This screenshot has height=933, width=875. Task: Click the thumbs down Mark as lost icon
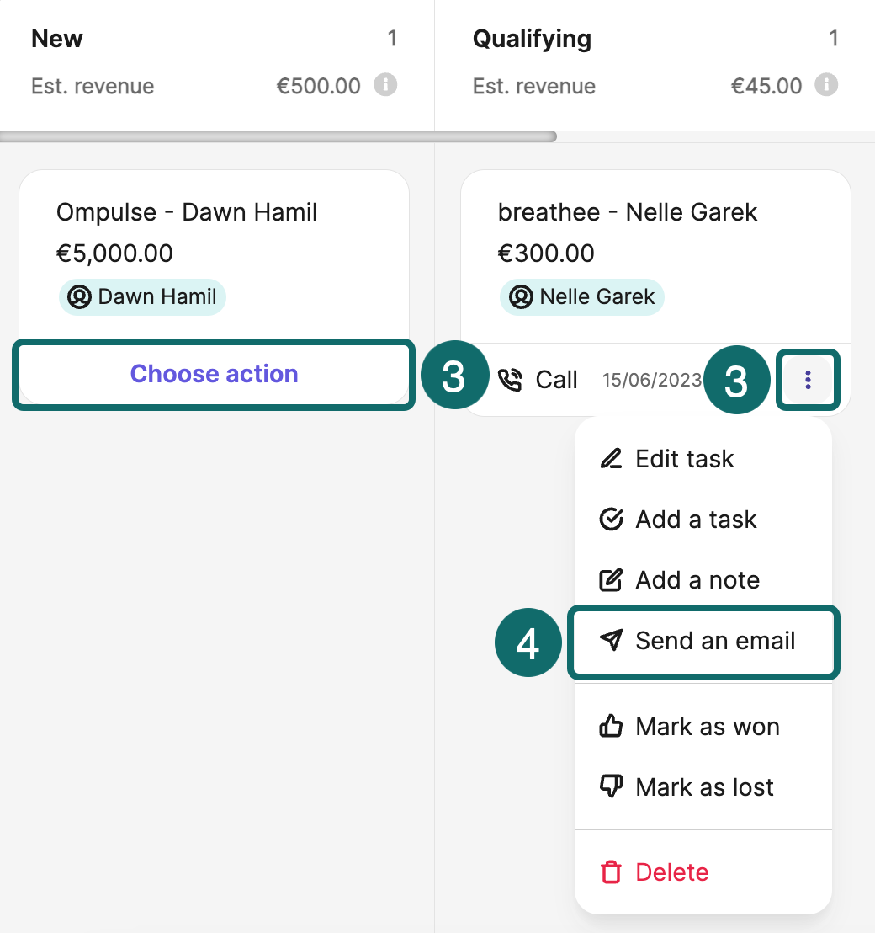pyautogui.click(x=611, y=787)
